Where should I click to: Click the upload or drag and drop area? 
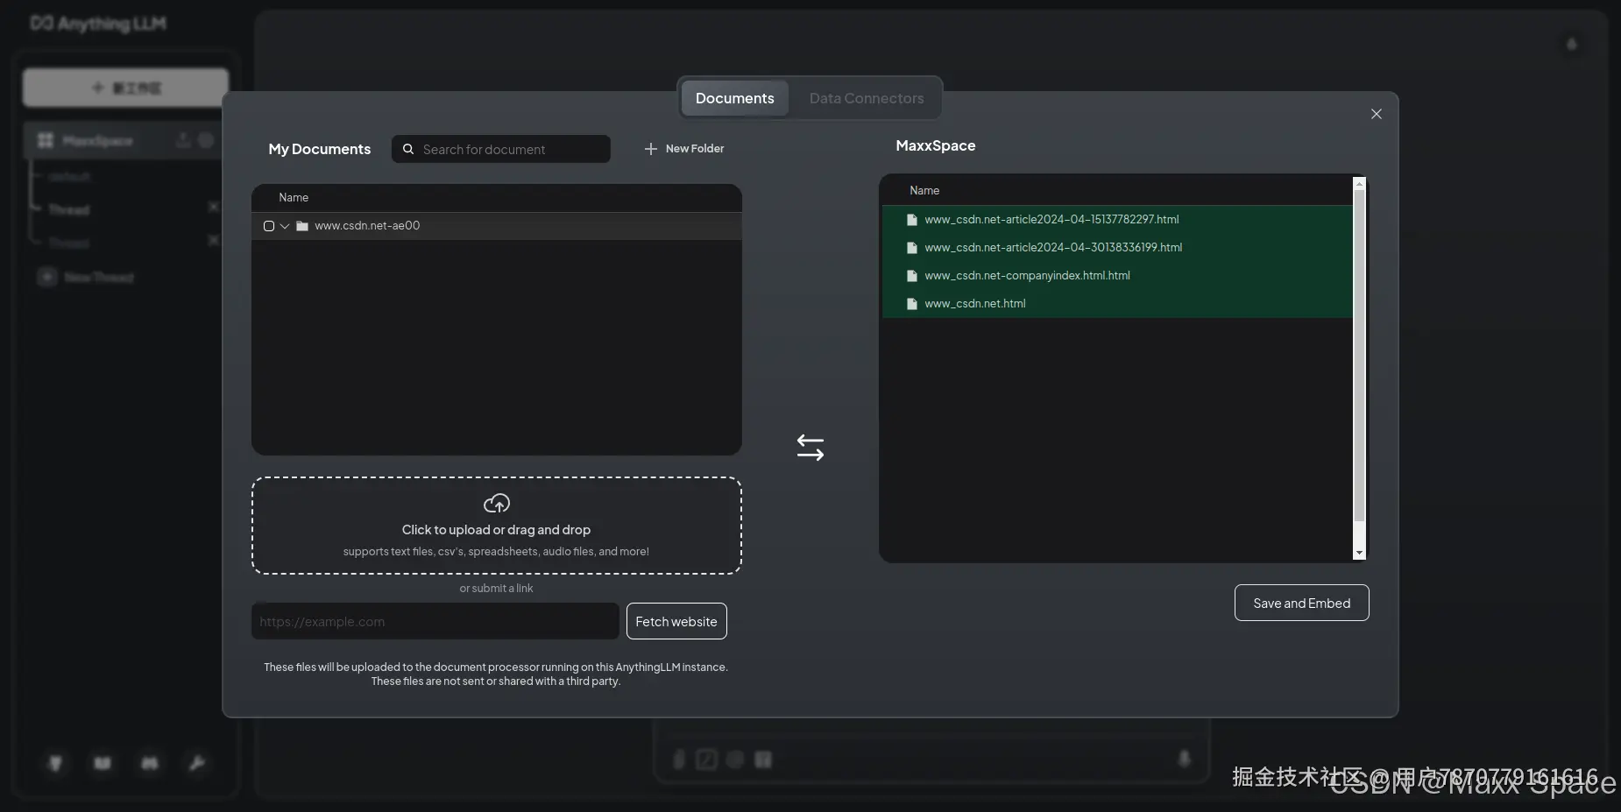[497, 526]
